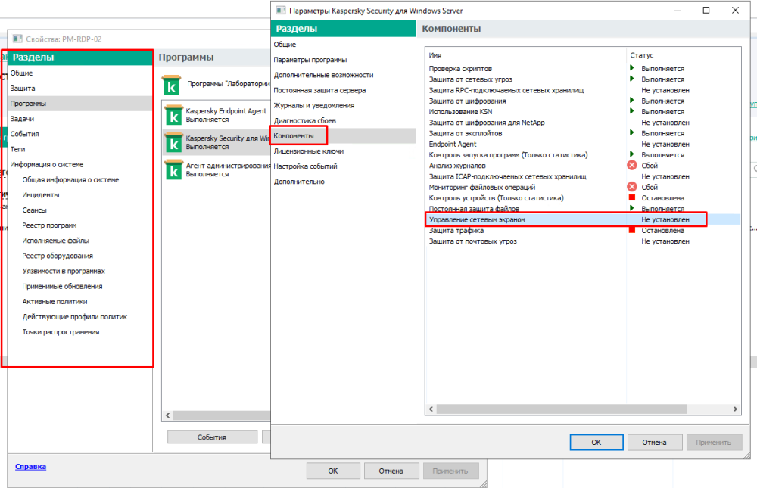Click the События button under programs list
The height and width of the screenshot is (488, 757).
(x=212, y=437)
